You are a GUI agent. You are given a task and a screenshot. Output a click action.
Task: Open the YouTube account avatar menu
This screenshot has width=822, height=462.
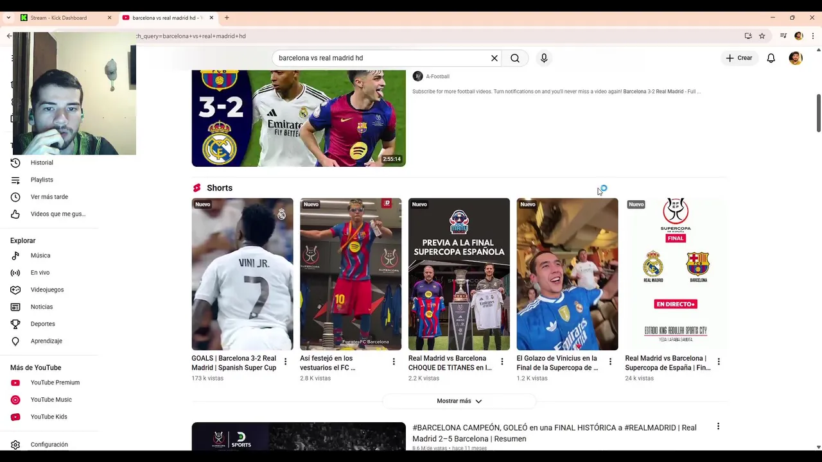click(x=796, y=58)
